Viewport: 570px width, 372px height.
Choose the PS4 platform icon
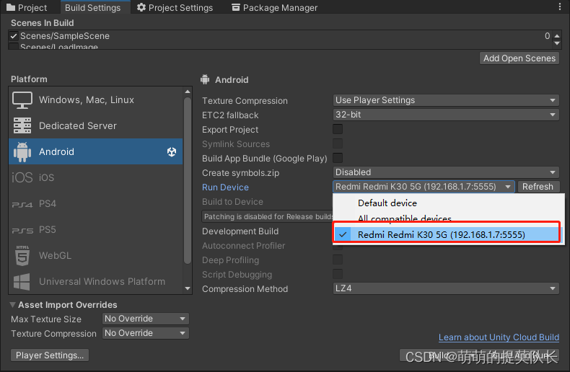[x=22, y=204]
